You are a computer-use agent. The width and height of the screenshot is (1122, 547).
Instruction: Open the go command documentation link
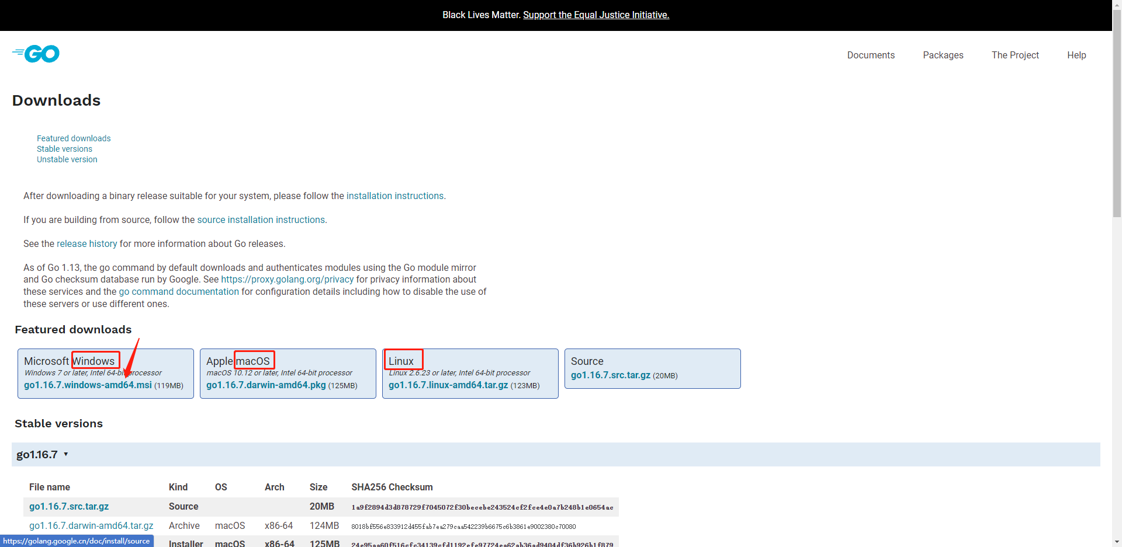[179, 291]
